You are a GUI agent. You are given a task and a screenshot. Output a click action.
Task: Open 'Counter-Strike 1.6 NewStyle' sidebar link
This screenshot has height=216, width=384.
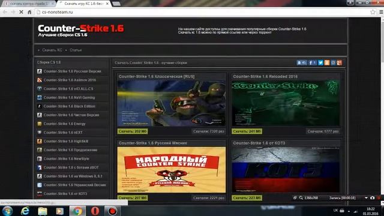coord(67,158)
